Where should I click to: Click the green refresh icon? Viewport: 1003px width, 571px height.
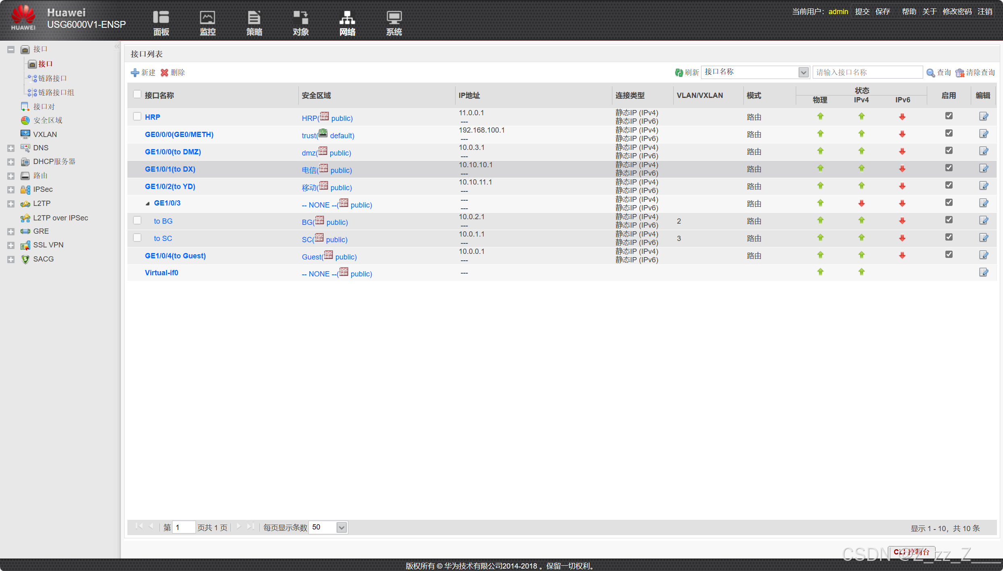tap(679, 73)
